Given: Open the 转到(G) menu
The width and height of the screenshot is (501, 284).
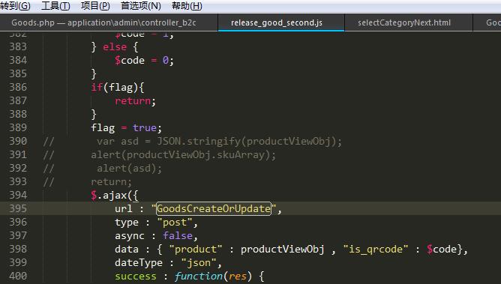Looking at the screenshot, I should click(15, 6).
